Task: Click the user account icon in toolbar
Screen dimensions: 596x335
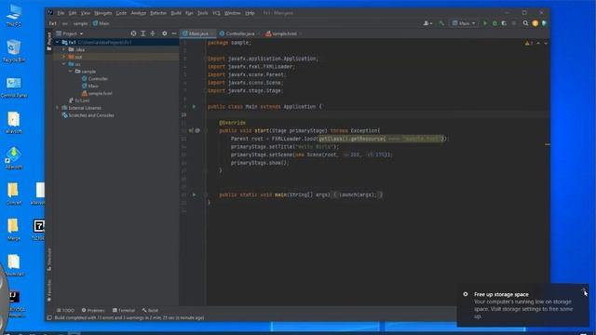Action: (x=427, y=23)
